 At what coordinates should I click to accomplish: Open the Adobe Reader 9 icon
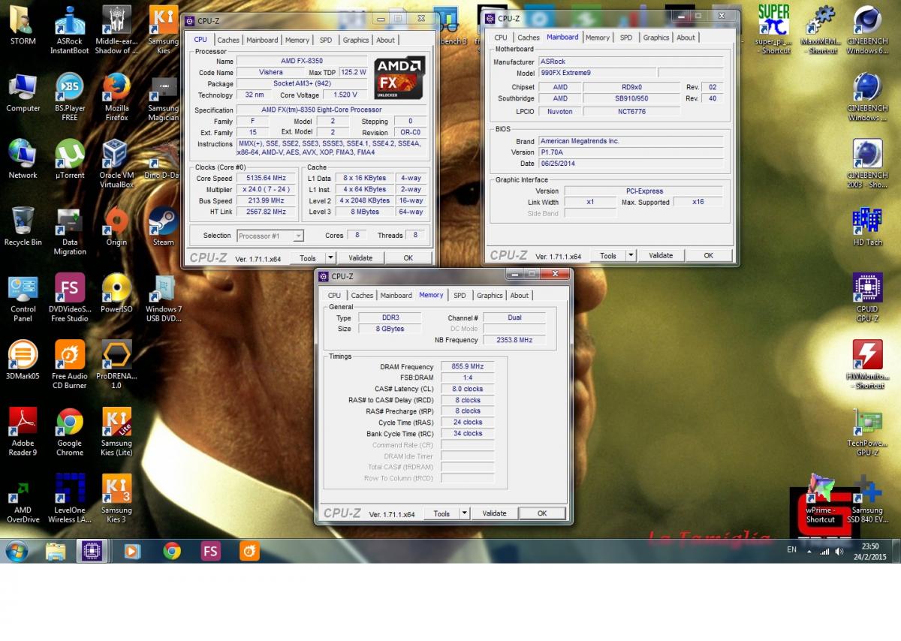(23, 432)
